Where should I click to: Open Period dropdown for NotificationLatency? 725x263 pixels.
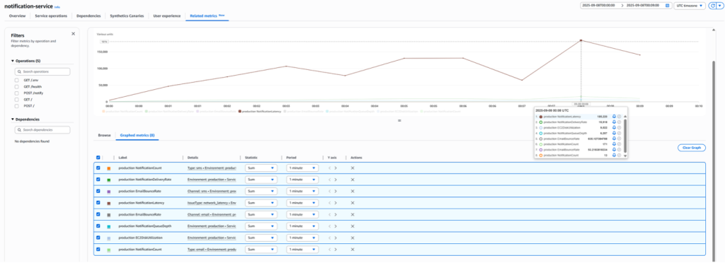302,203
